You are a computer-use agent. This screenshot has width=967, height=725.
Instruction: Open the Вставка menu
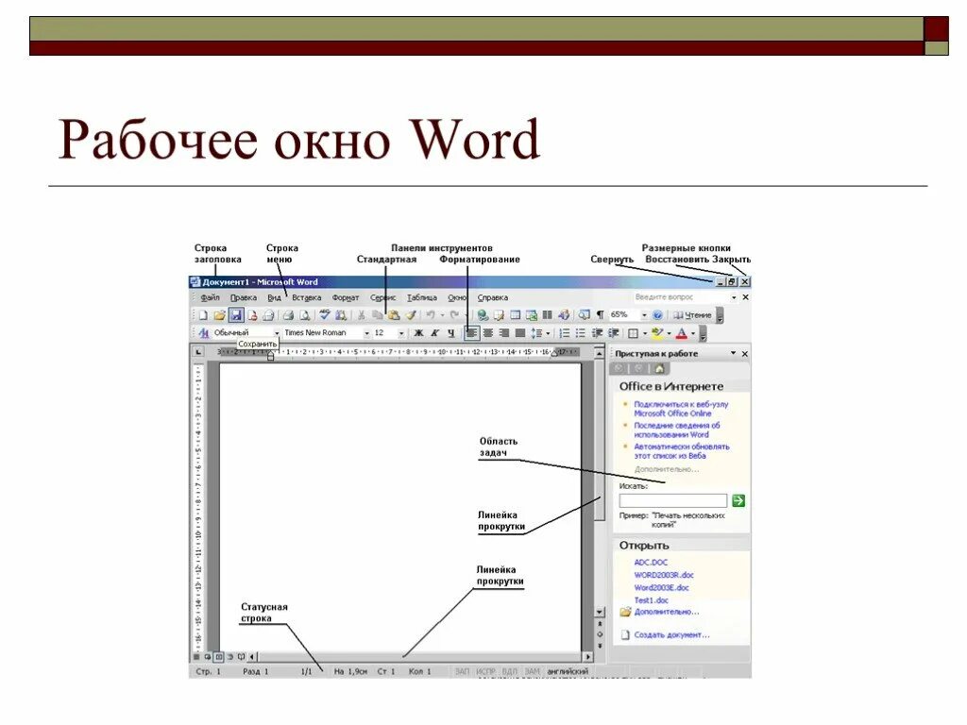[307, 297]
